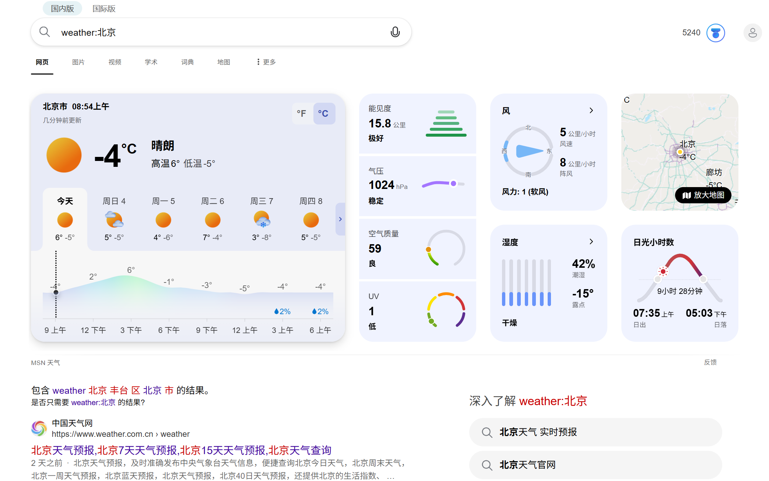Switch to 国际版 search version

[x=104, y=8]
